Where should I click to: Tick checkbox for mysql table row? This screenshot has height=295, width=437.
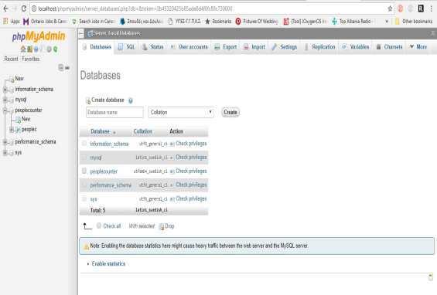click(x=84, y=158)
